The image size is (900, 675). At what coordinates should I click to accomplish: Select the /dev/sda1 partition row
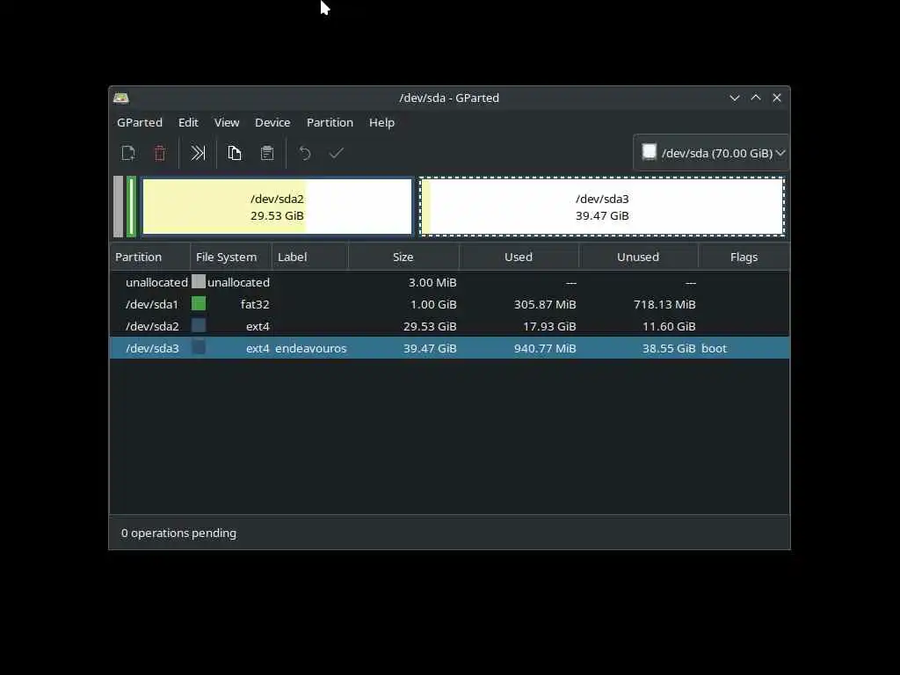coord(449,304)
